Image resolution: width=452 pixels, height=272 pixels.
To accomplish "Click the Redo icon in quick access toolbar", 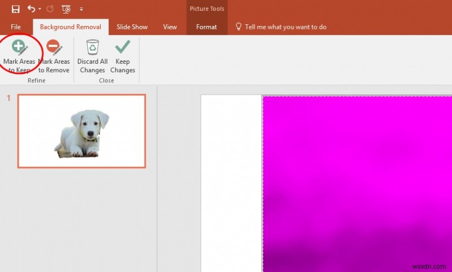I will (50, 9).
